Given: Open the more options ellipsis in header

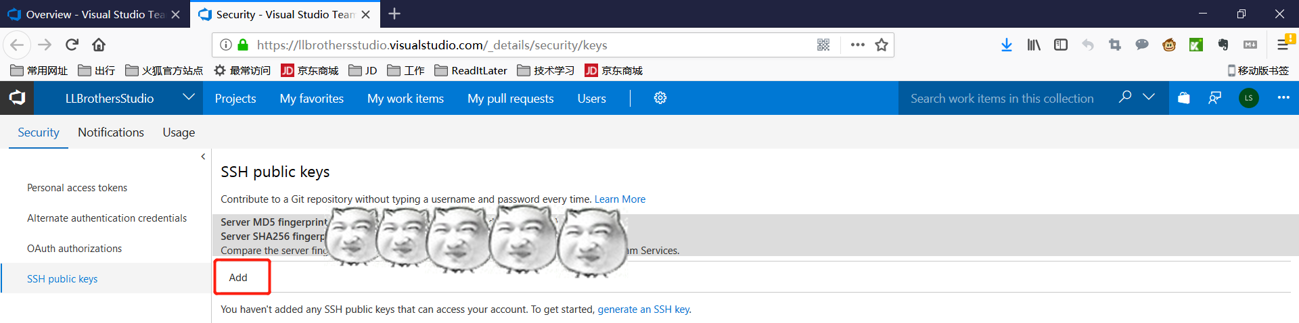Looking at the screenshot, I should point(1283,98).
